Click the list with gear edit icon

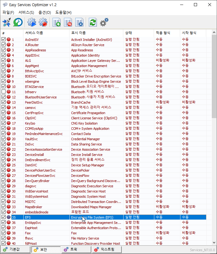(x=79, y=22)
